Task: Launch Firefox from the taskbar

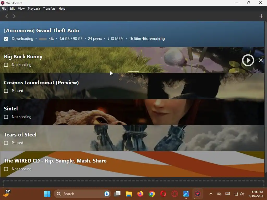Action: pyautogui.click(x=140, y=194)
